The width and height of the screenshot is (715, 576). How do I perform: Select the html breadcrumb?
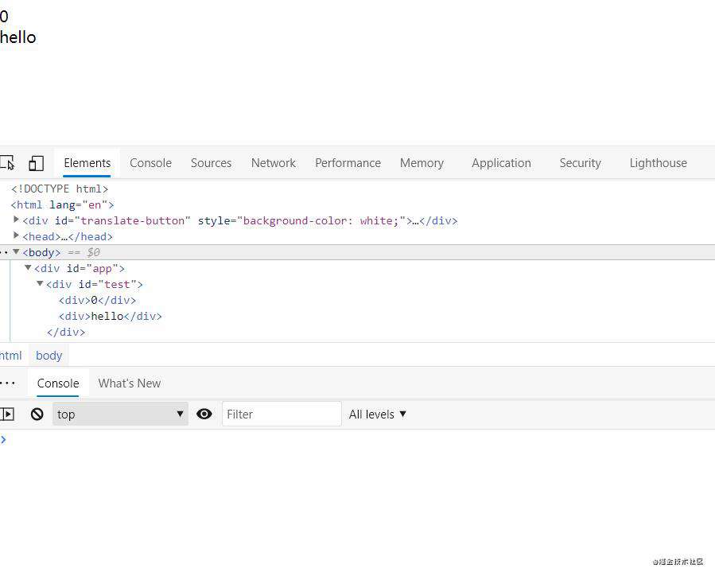pyautogui.click(x=11, y=356)
